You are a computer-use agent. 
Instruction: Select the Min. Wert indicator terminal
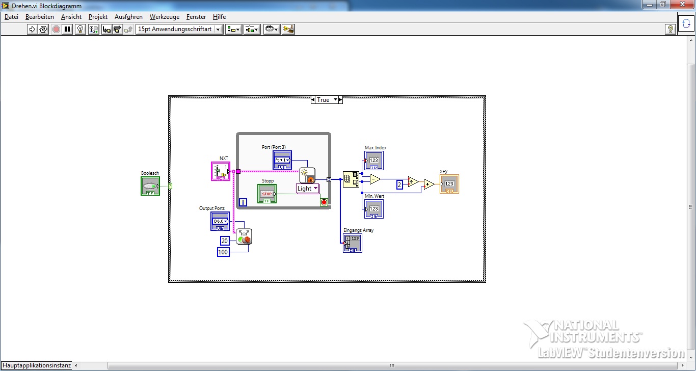[x=374, y=209]
